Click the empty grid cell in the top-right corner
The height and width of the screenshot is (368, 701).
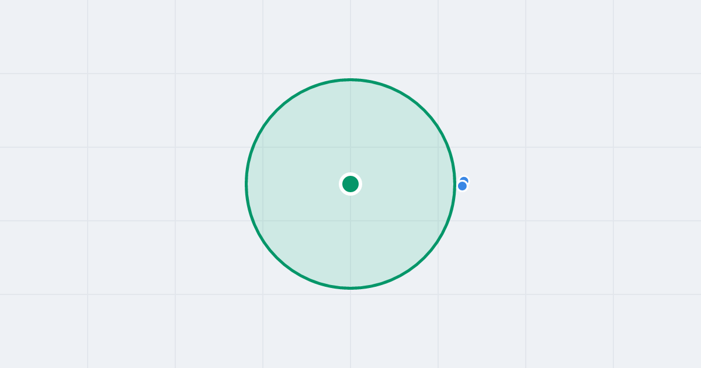tap(657, 36)
